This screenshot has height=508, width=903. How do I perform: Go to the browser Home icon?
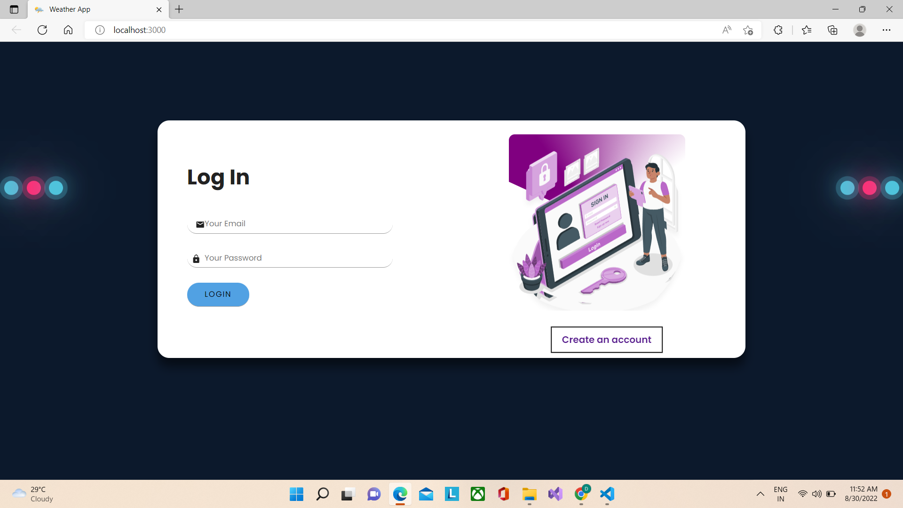[x=68, y=30]
